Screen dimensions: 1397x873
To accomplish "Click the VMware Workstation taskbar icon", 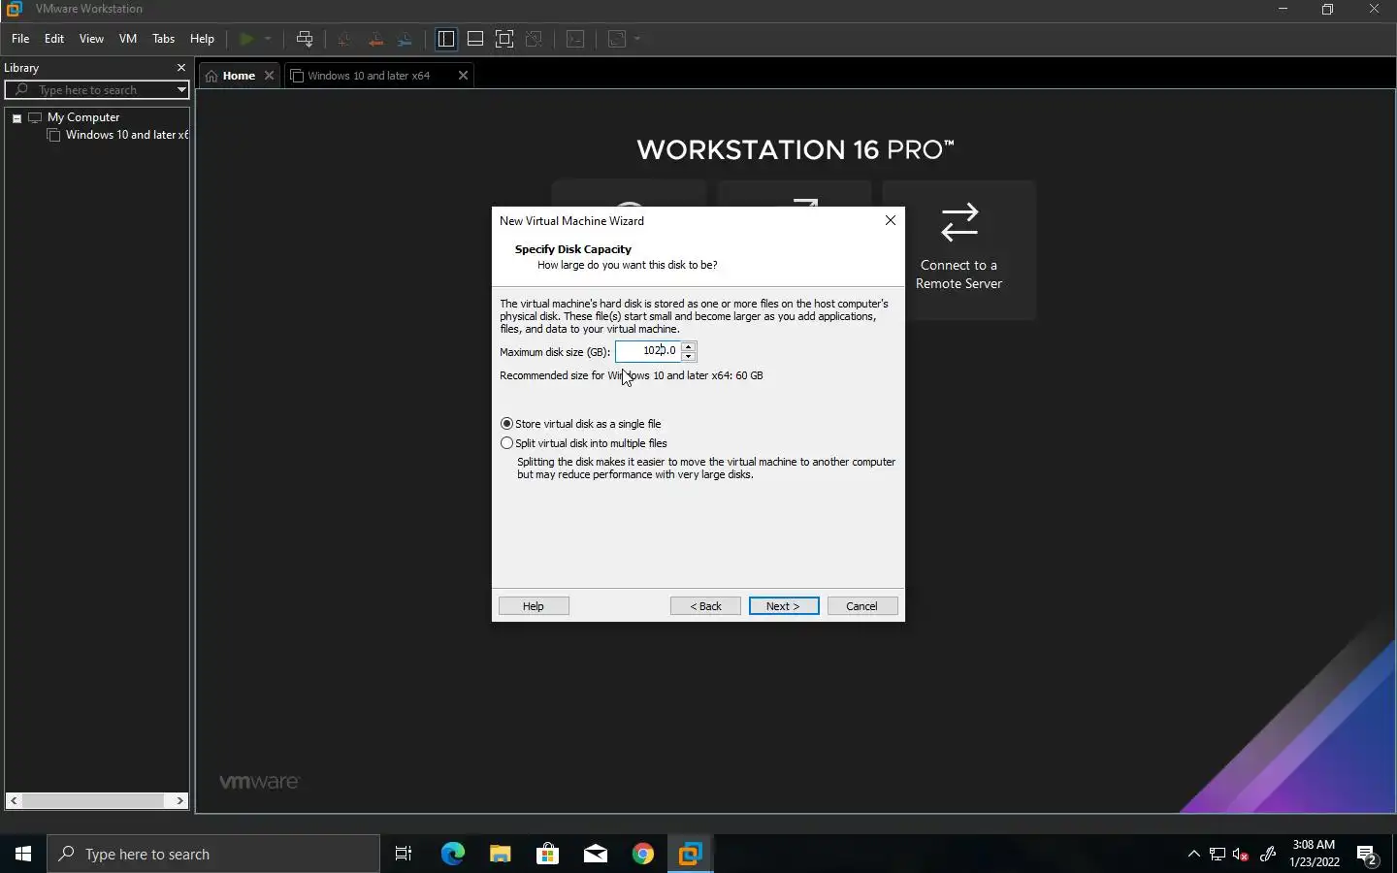I will 691,854.
